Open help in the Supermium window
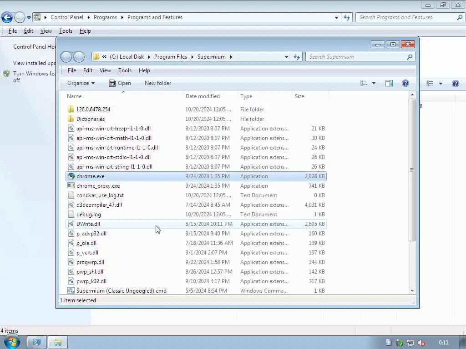 click(x=405, y=83)
